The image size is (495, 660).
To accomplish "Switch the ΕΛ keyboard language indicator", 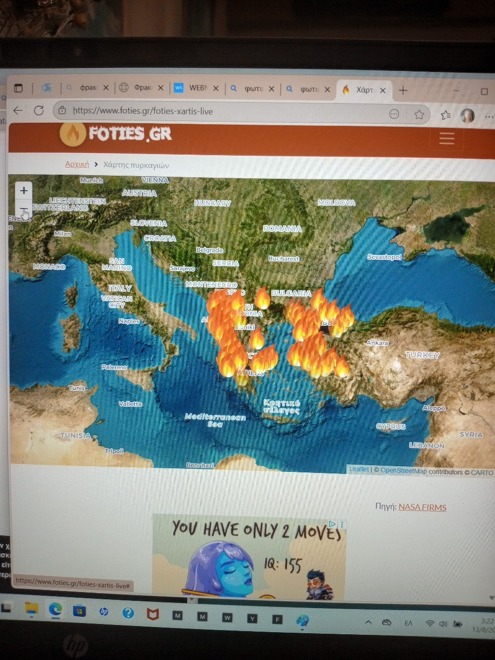I will tap(408, 623).
